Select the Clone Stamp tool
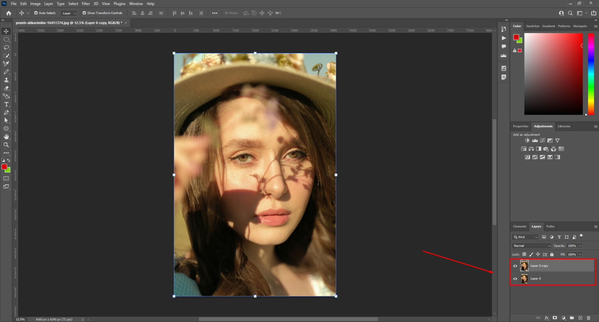Viewport: 599px width, 322px height. coord(6,80)
